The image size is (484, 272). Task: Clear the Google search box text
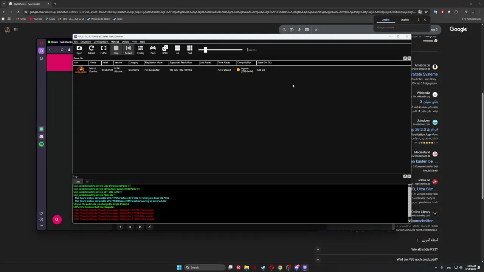(x=316, y=29)
